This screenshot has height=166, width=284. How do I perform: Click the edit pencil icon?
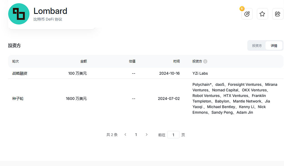(x=247, y=14)
